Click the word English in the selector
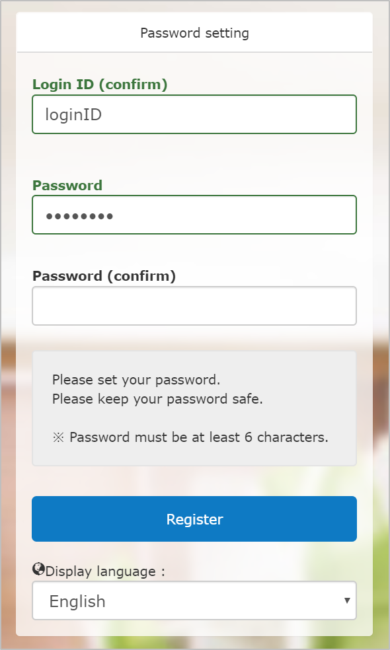 coord(77,602)
